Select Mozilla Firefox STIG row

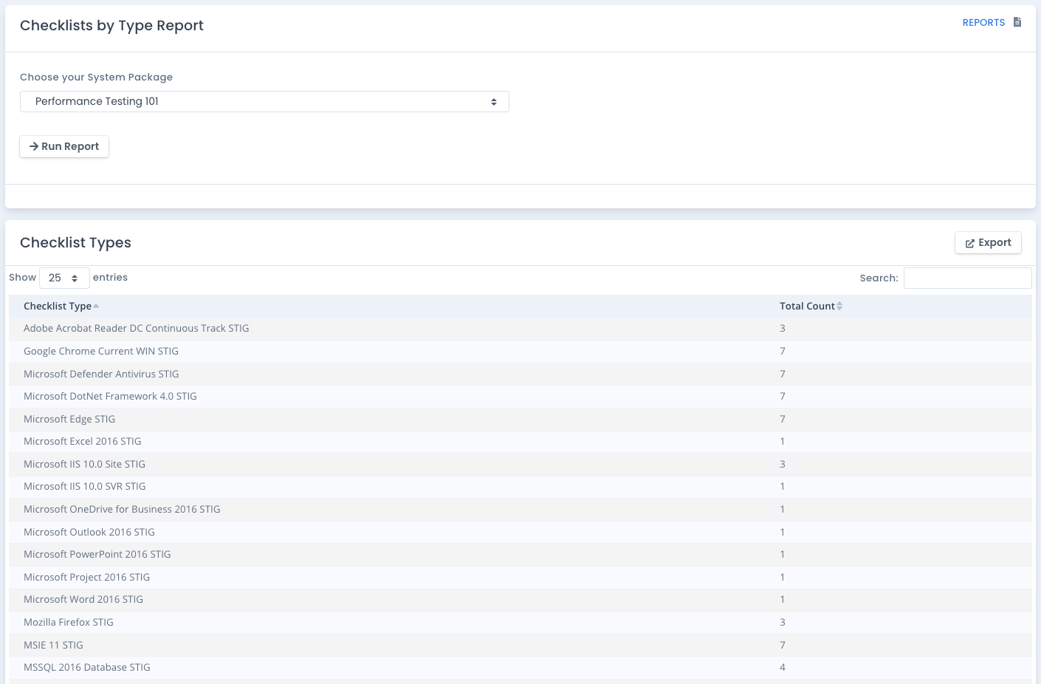coord(520,623)
